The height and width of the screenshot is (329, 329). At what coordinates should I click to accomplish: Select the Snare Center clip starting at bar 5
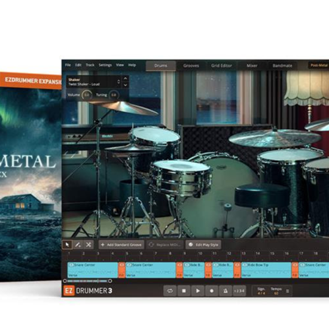(x=150, y=270)
